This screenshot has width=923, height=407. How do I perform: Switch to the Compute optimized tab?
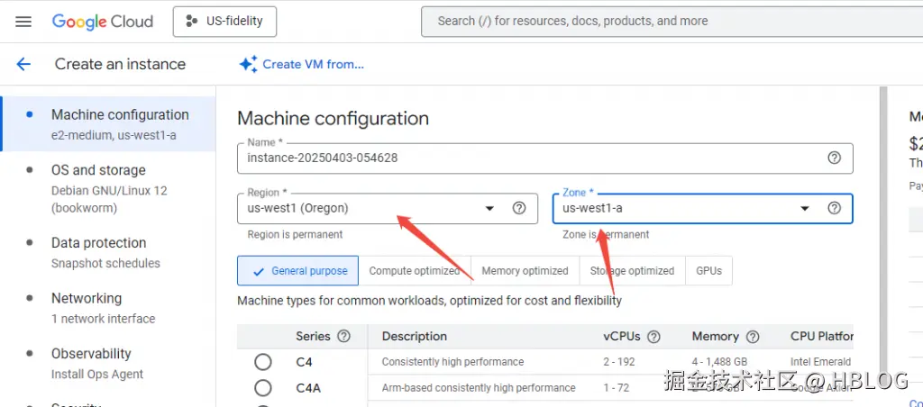pyautogui.click(x=415, y=271)
